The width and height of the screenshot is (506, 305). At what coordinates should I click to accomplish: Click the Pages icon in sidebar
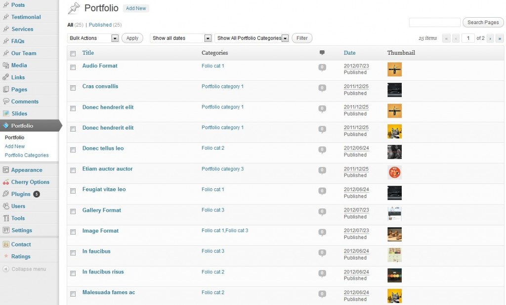click(6, 89)
